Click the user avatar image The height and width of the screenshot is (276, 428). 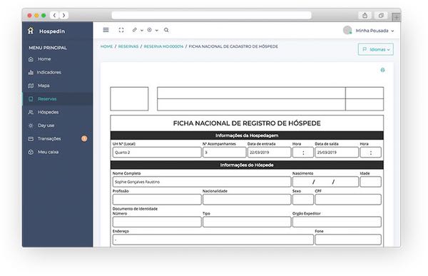347,30
